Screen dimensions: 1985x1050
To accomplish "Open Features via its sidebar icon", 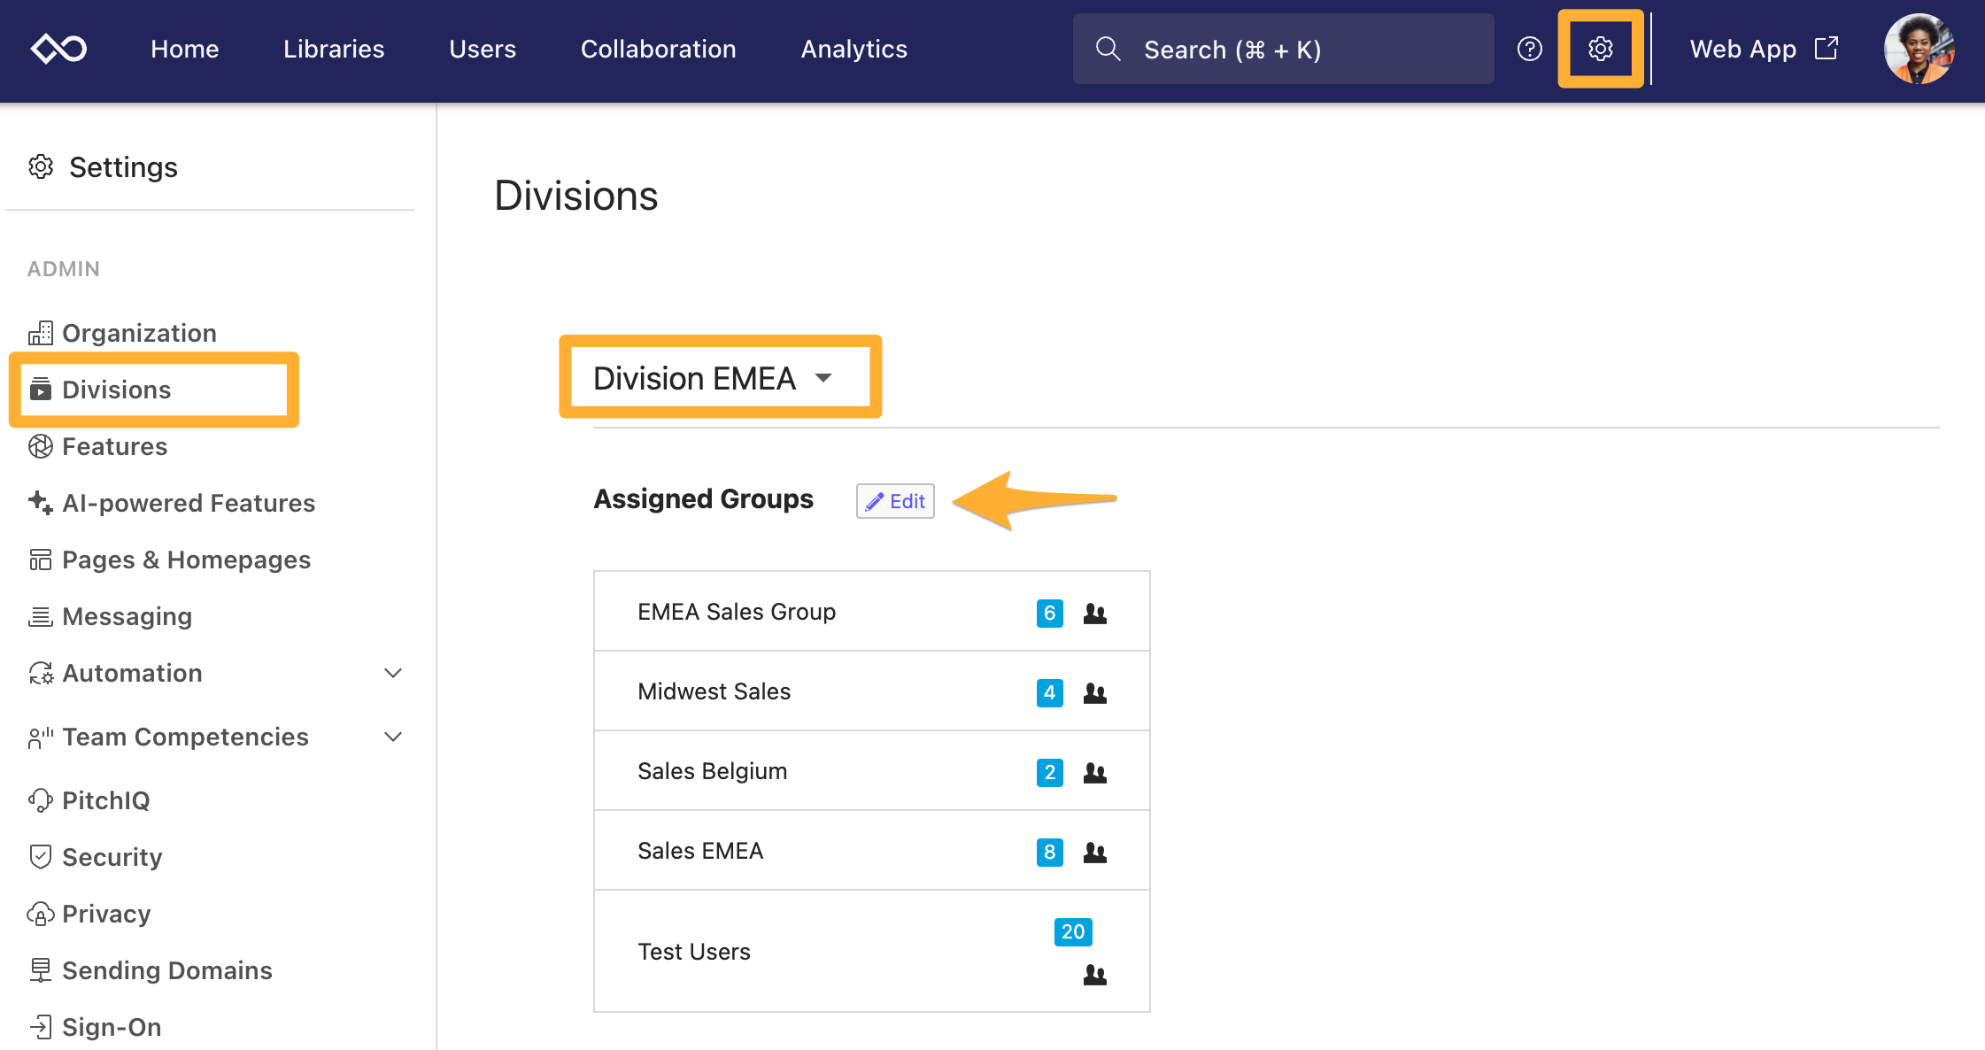I will click(x=40, y=446).
